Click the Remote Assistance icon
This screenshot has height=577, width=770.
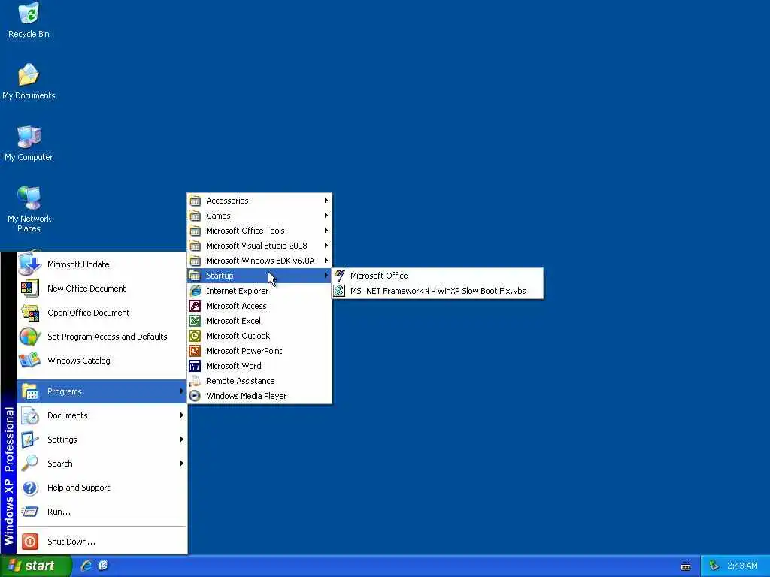[x=195, y=381]
